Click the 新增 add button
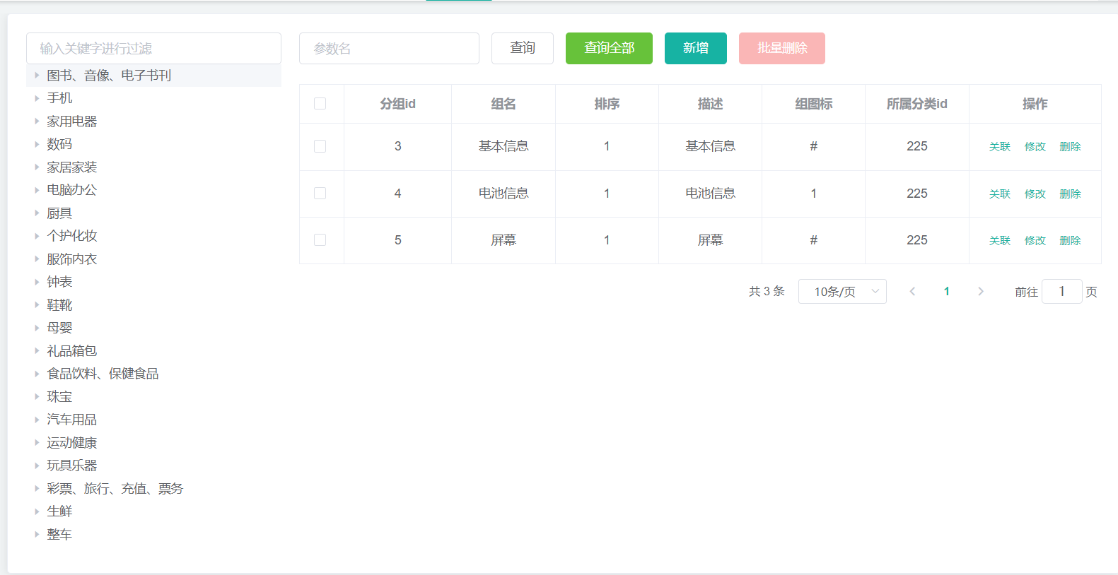The image size is (1118, 575). (x=696, y=48)
